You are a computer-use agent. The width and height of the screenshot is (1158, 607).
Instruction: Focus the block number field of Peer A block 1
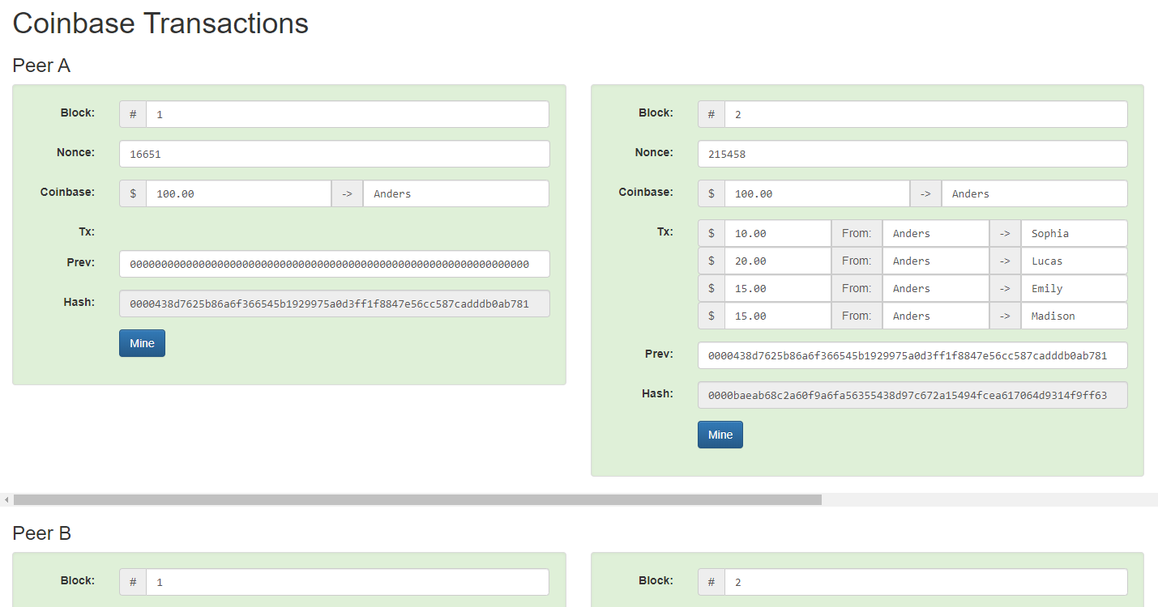[348, 114]
